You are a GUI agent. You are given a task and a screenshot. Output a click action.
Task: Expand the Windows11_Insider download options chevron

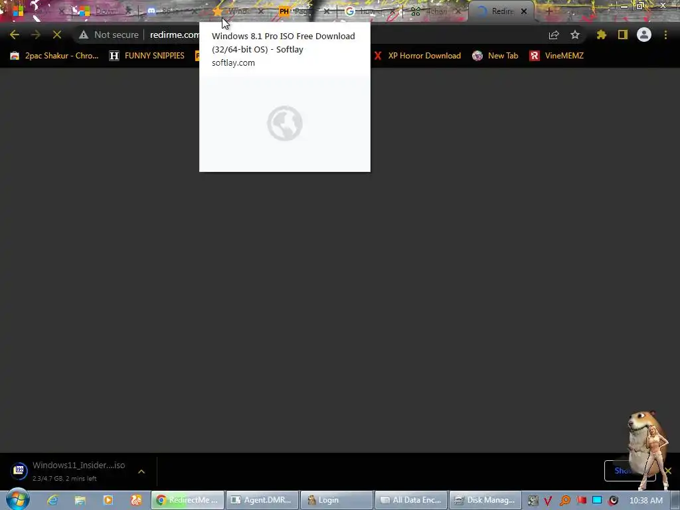coord(141,471)
